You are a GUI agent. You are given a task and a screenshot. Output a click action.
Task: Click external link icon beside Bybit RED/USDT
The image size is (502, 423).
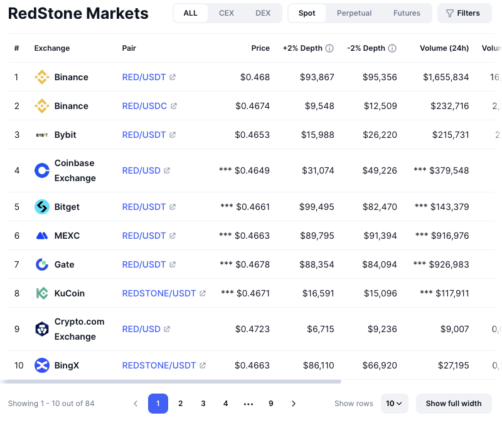tap(173, 135)
